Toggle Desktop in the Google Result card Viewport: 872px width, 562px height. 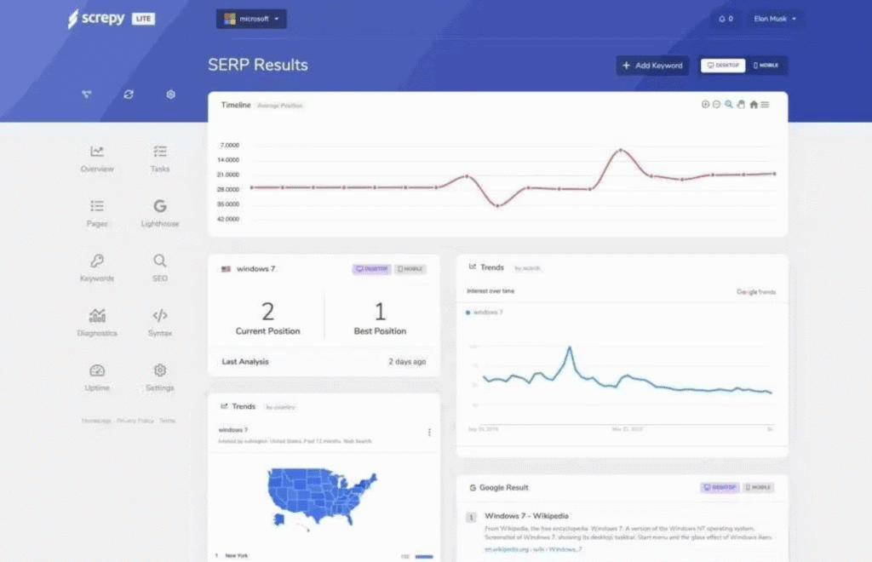[720, 488]
